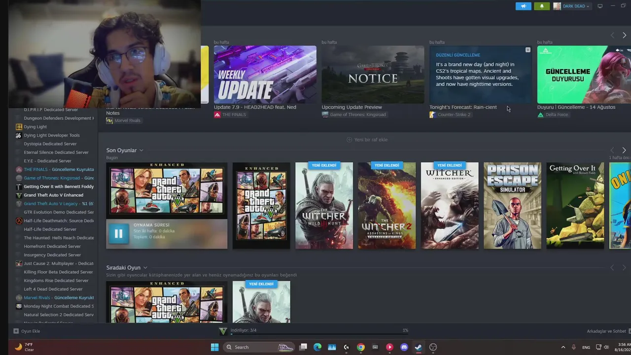
Task: Click the plus icon beside Yeni bir raf ekle
Action: [349, 140]
